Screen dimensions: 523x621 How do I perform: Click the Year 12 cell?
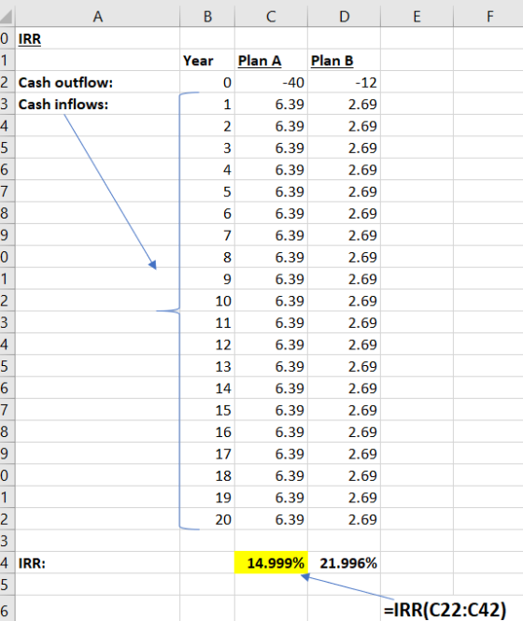tap(207, 345)
